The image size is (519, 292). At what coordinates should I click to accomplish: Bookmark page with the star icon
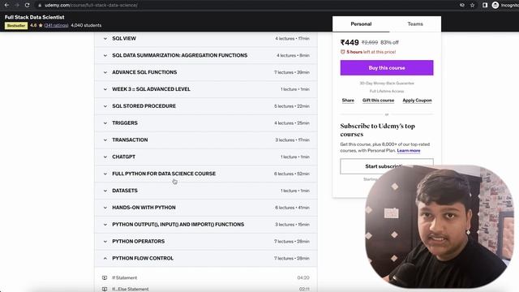(x=472, y=5)
